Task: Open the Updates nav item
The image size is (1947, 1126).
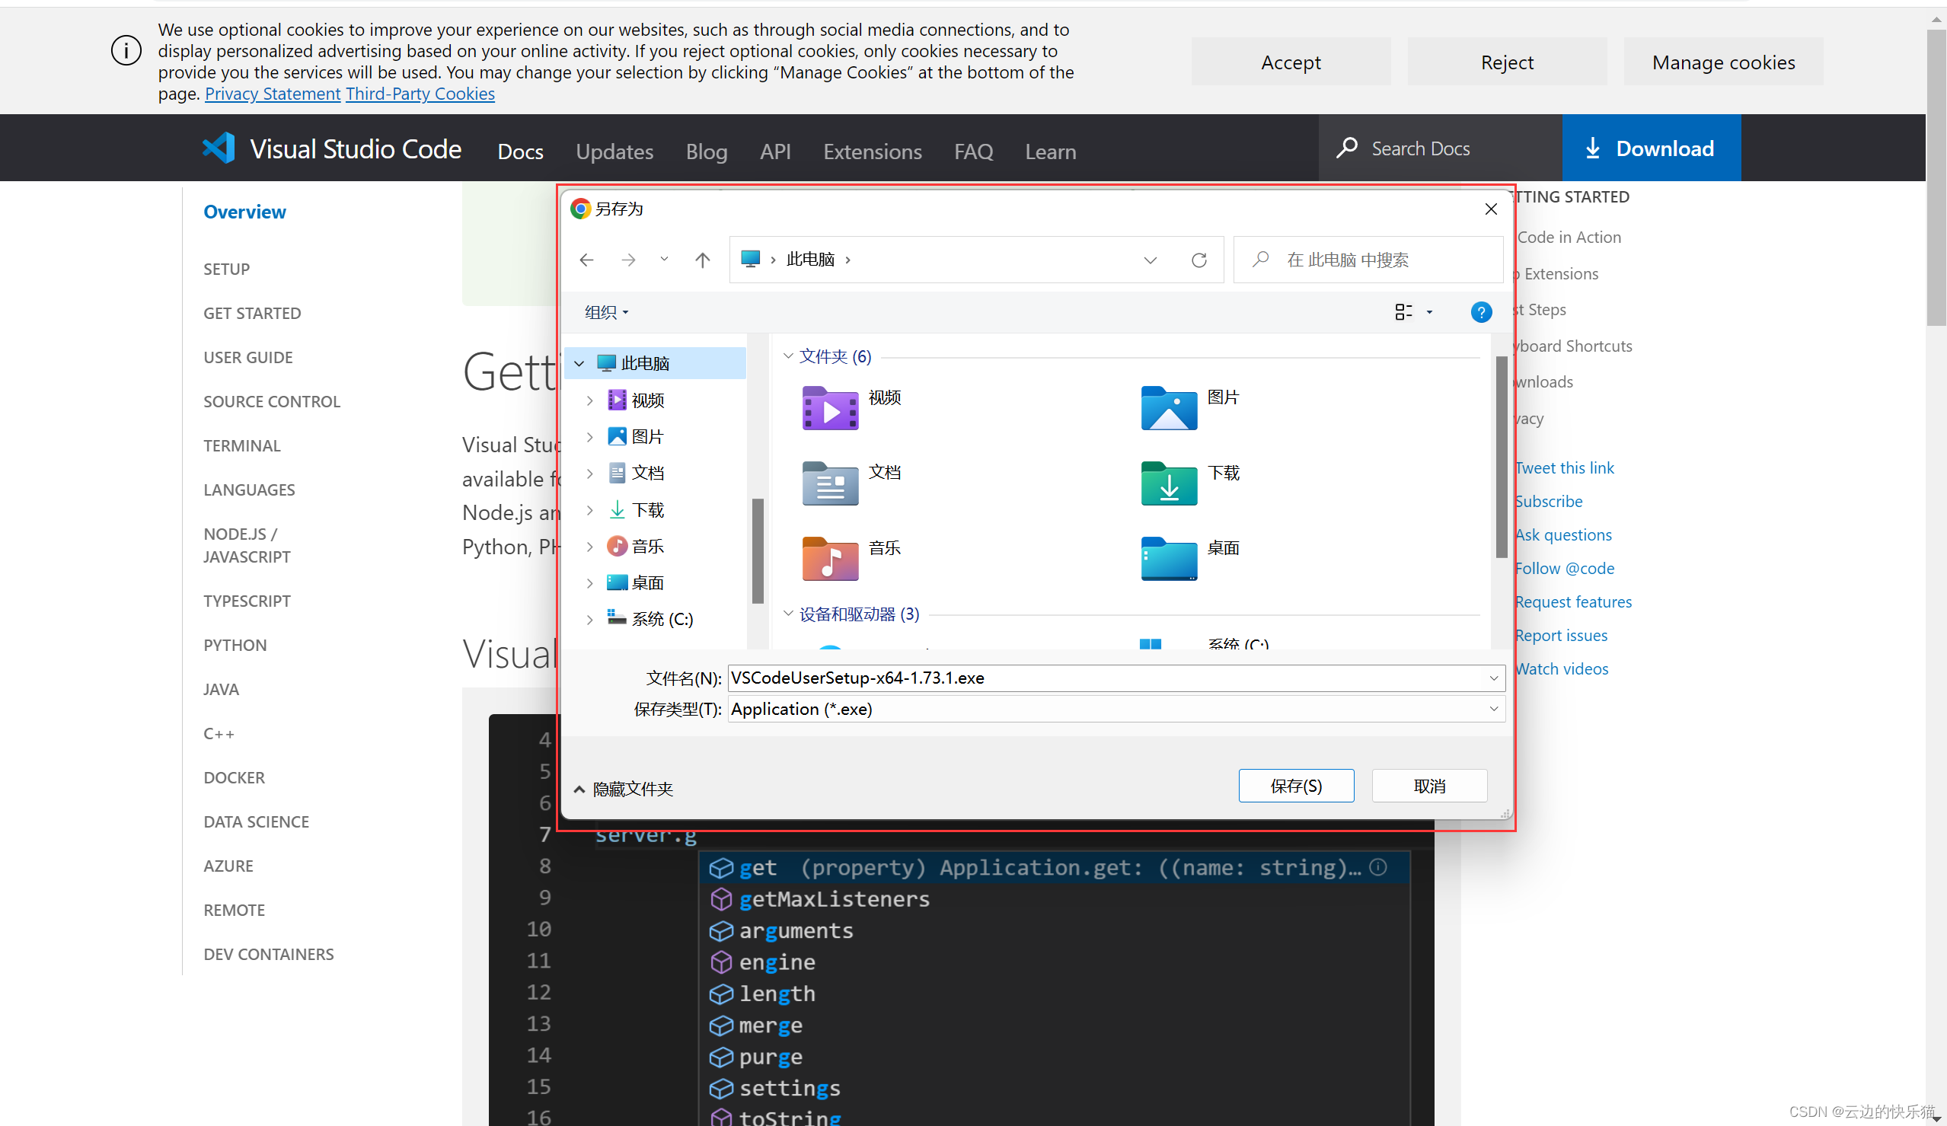Action: tap(614, 152)
